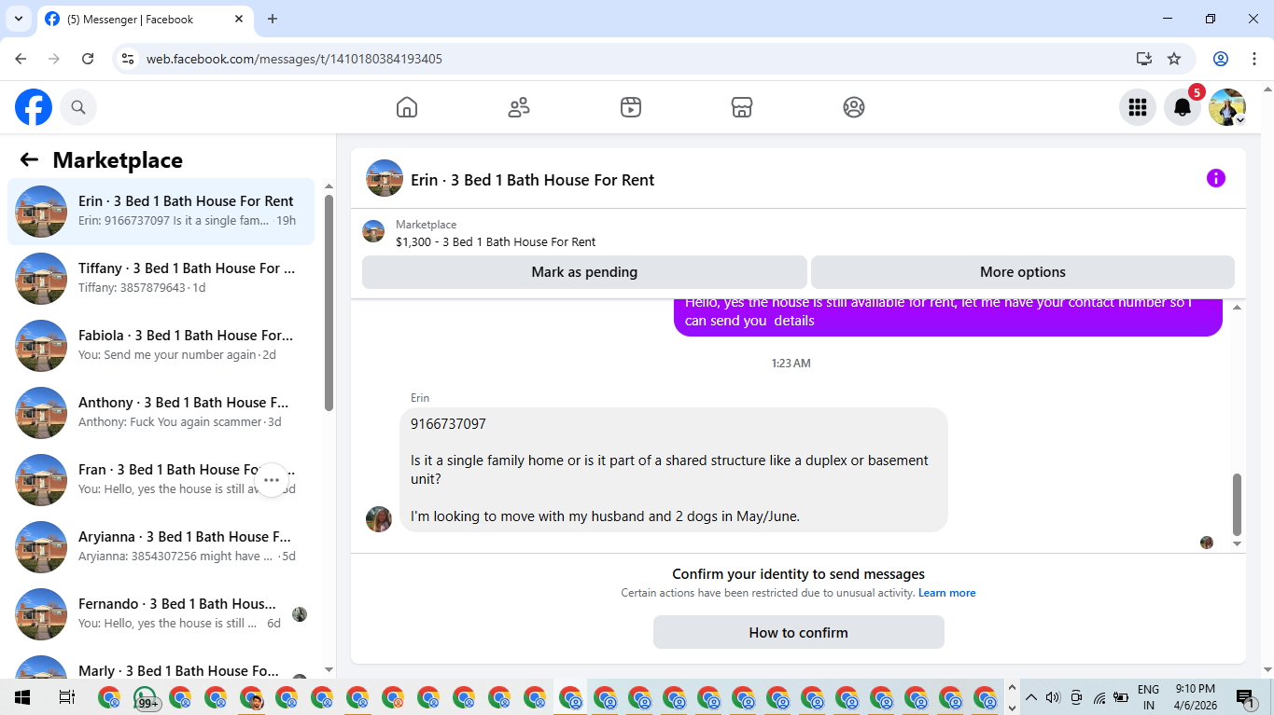This screenshot has height=715, width=1274.
Task: Open the Facebook menu grid icon
Action: [x=1138, y=107]
